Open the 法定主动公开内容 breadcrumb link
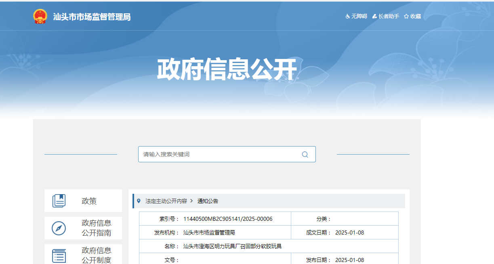 pyautogui.click(x=166, y=201)
